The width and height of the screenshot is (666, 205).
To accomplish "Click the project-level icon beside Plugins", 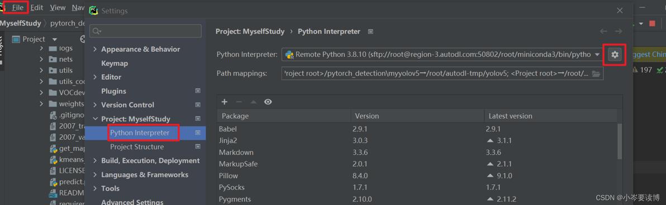I will tap(197, 91).
